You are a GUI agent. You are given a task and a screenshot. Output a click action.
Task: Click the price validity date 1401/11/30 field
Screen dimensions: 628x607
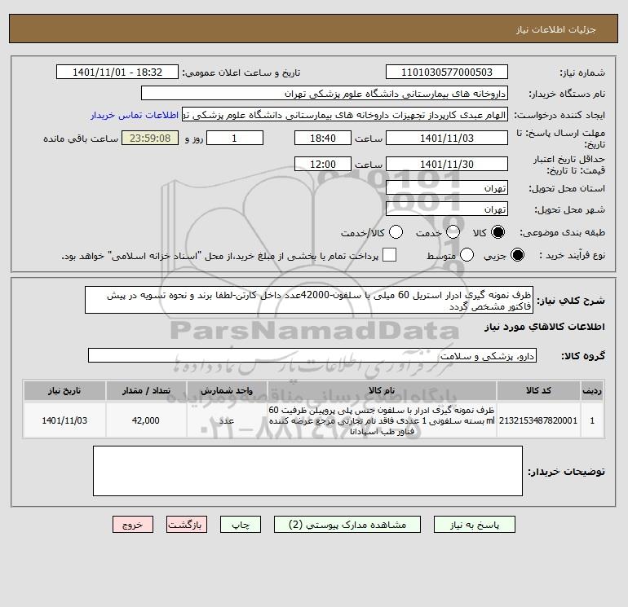click(447, 164)
